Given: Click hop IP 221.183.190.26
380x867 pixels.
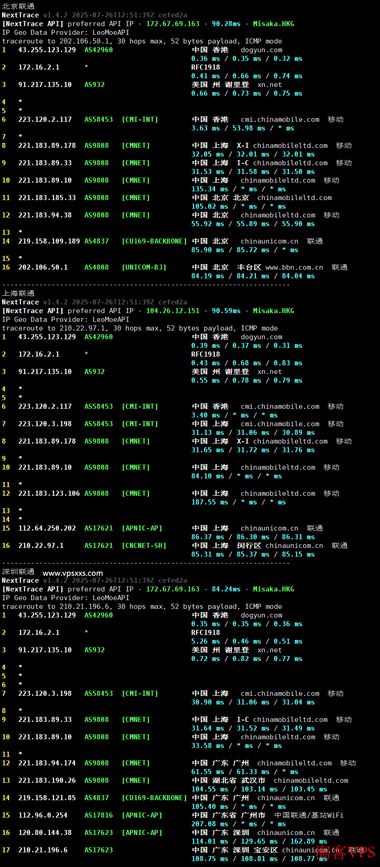Looking at the screenshot, I should pyautogui.click(x=47, y=780).
